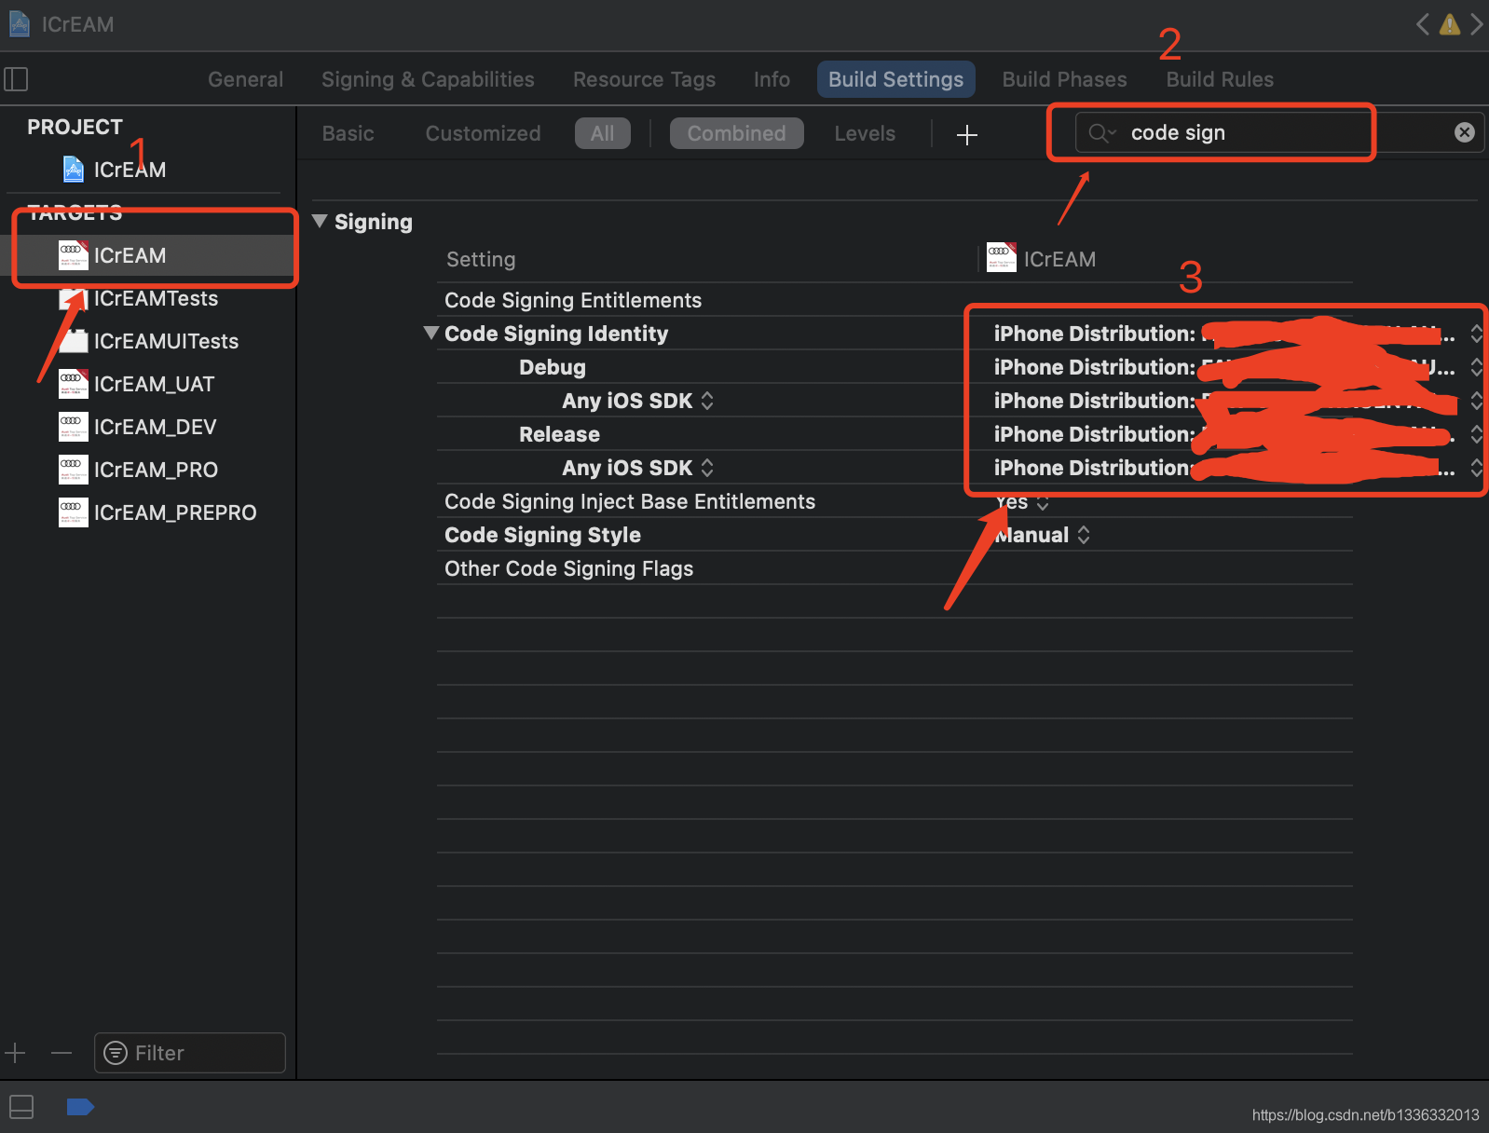This screenshot has height=1133, width=1489.
Task: Click the filter icon in targets filter
Action: click(x=116, y=1053)
